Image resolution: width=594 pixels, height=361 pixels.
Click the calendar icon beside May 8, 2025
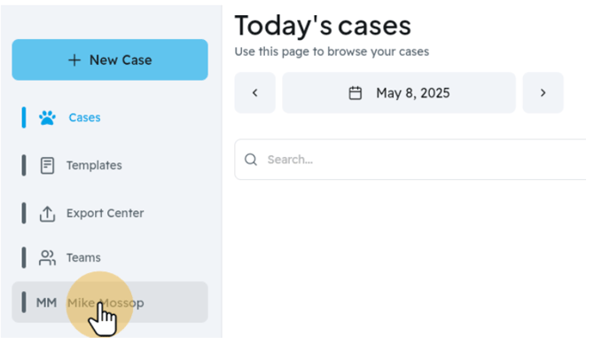[355, 93]
